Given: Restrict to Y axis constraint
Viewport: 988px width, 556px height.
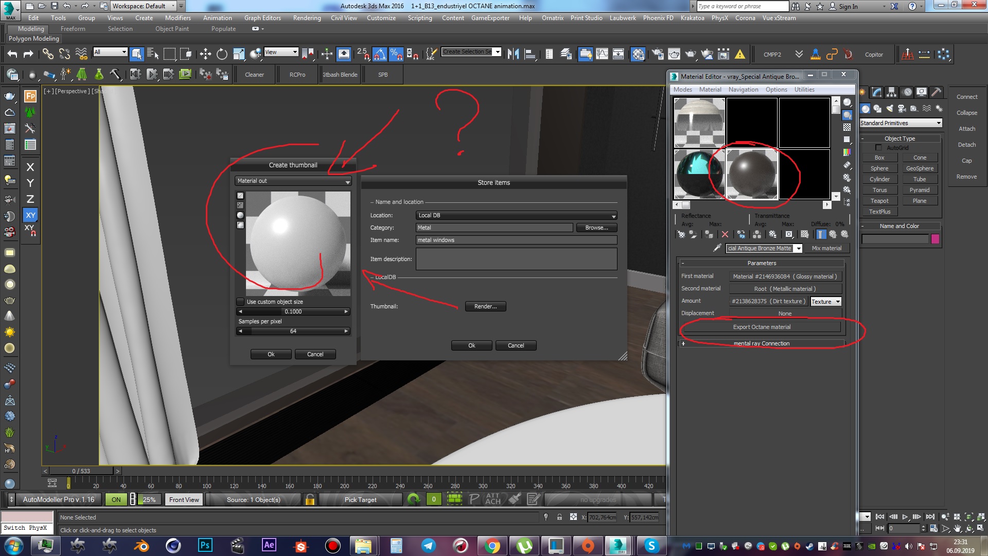Looking at the screenshot, I should pyautogui.click(x=30, y=183).
